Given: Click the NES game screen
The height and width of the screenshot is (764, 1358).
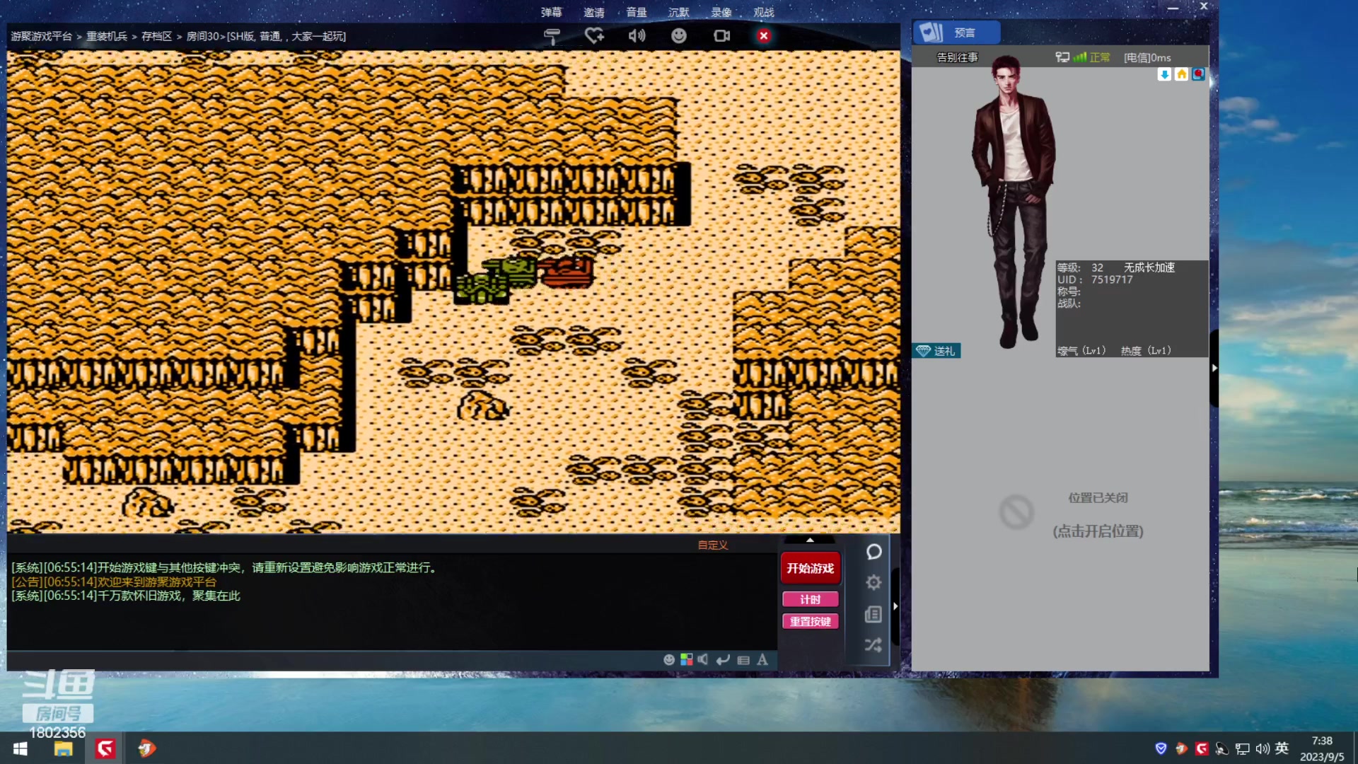Looking at the screenshot, I should click(453, 291).
